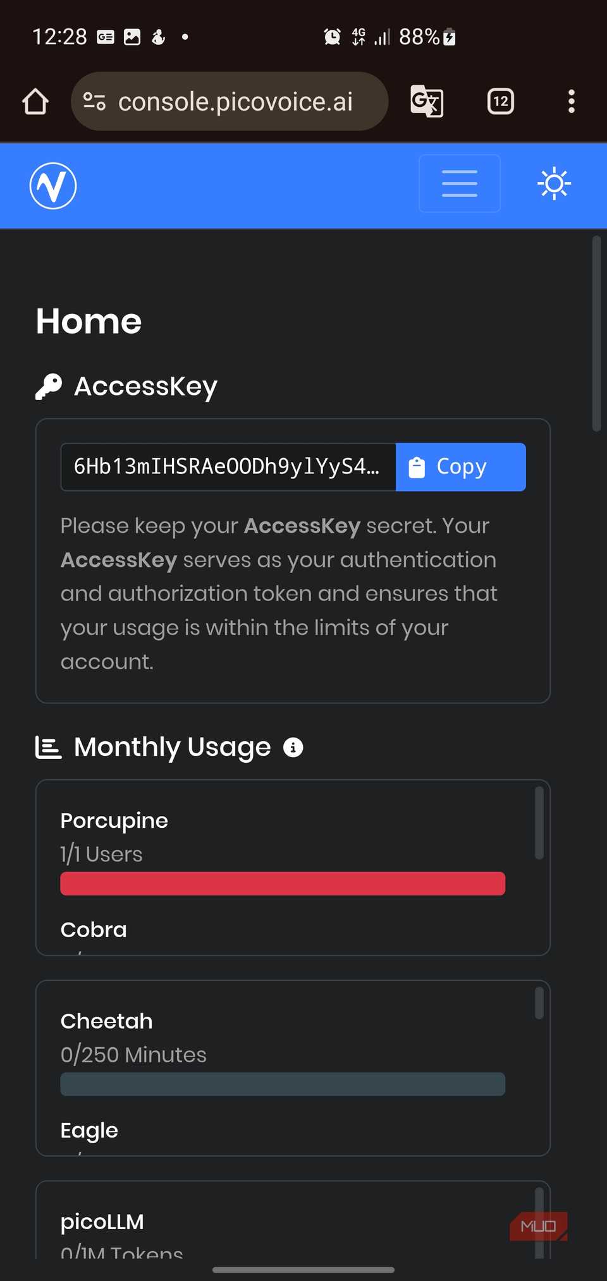Open Google Translate icon in toolbar
607x1281 pixels.
427,101
